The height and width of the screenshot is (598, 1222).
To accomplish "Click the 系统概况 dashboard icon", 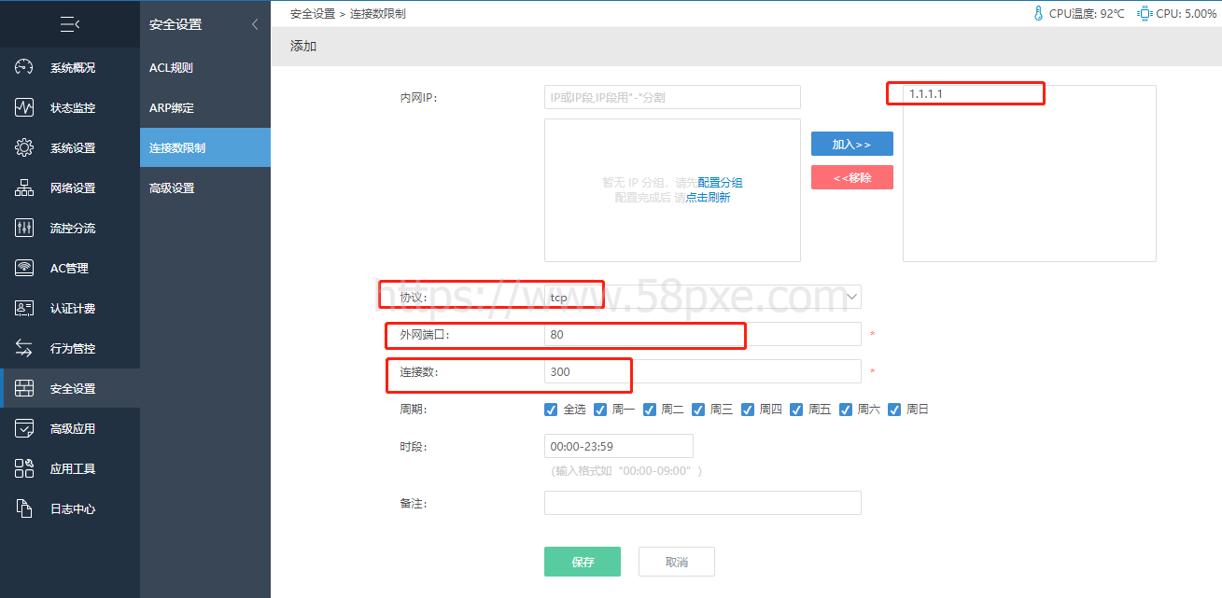I will [x=24, y=67].
